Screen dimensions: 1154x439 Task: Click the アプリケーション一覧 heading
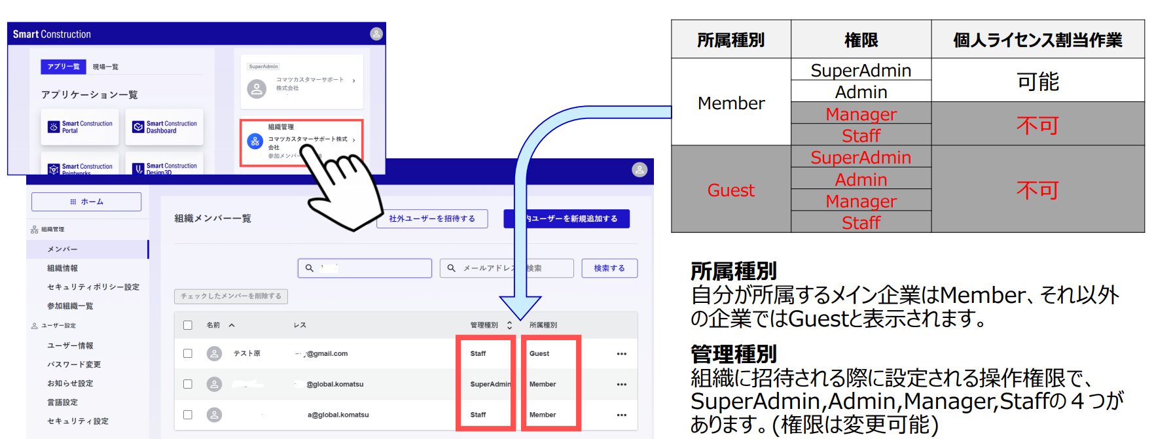(x=90, y=95)
